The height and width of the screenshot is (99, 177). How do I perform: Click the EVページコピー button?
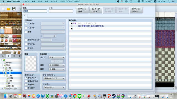pos(96,10)
